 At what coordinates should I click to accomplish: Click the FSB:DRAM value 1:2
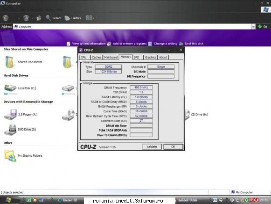pos(141,92)
